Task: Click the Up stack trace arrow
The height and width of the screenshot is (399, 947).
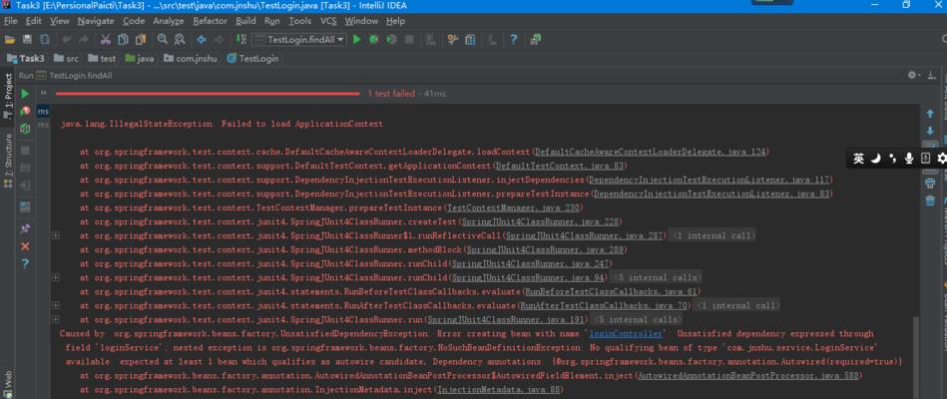Action: (930, 114)
